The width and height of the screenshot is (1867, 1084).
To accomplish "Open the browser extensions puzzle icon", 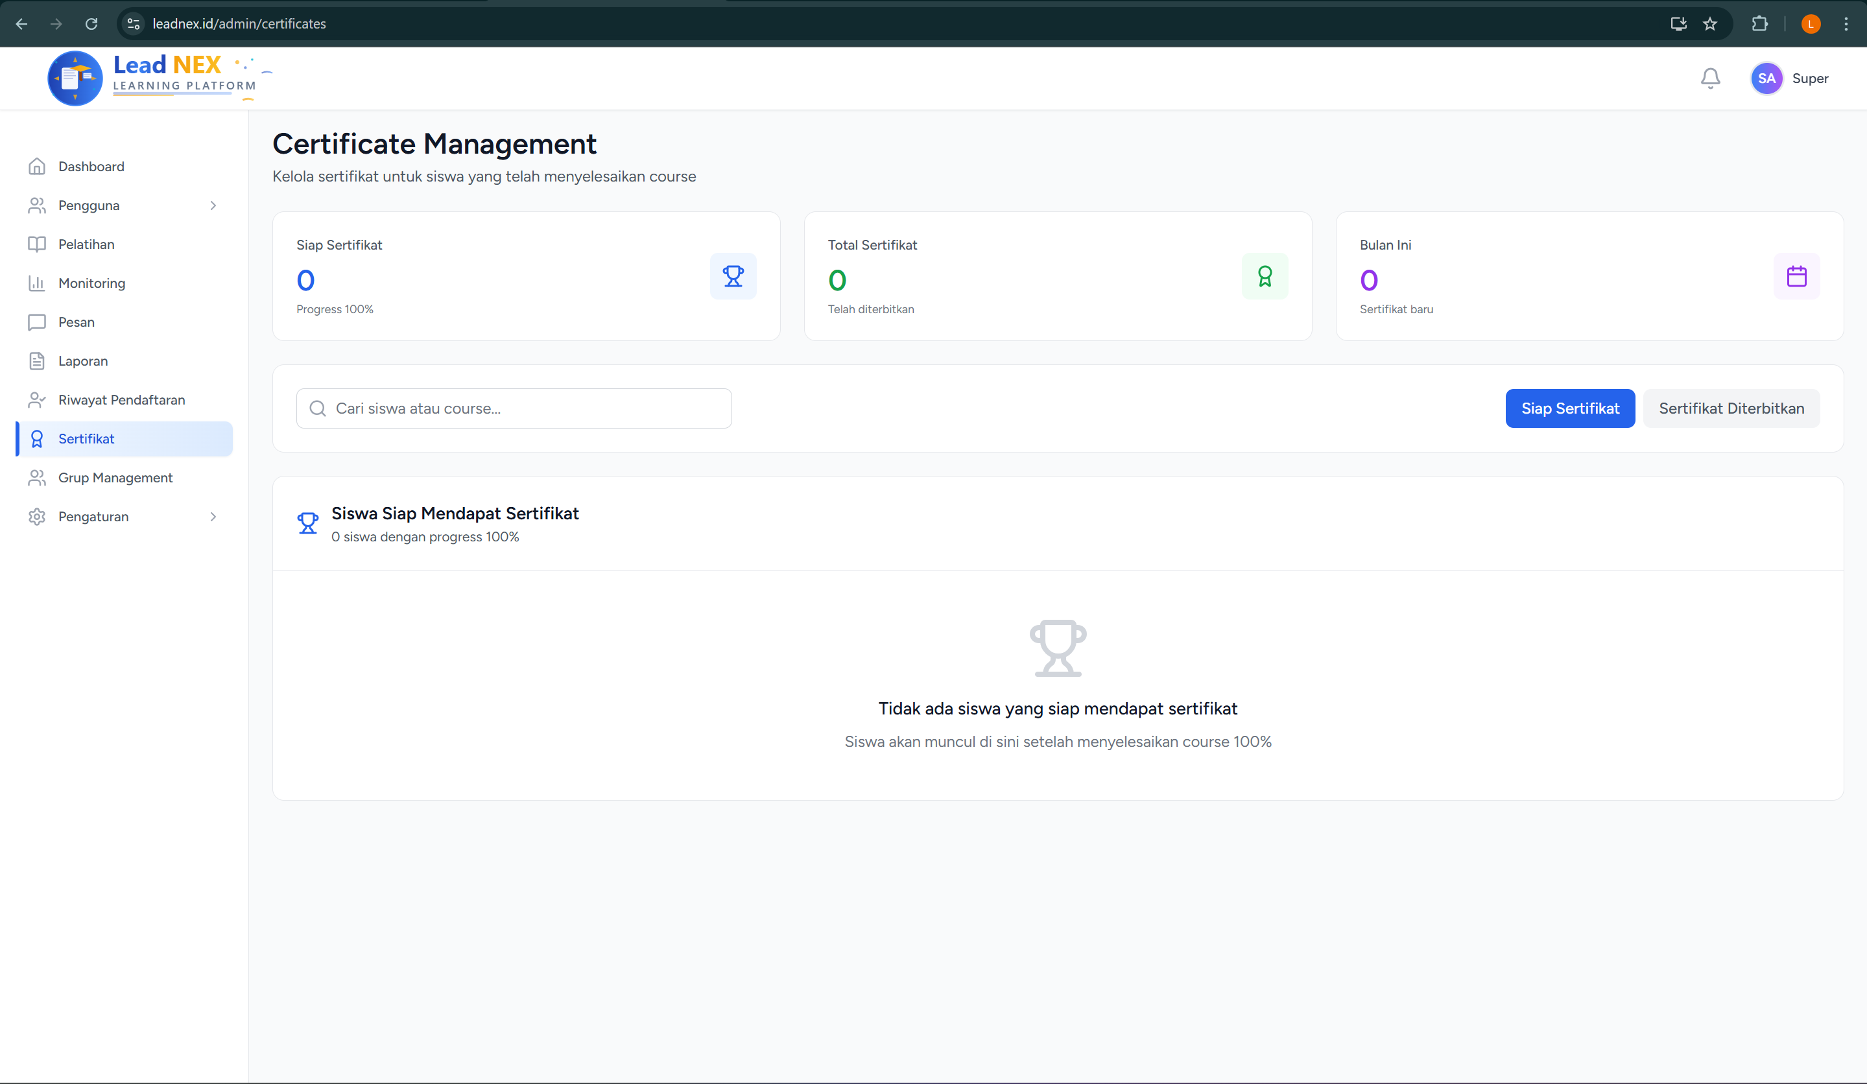I will [1759, 24].
